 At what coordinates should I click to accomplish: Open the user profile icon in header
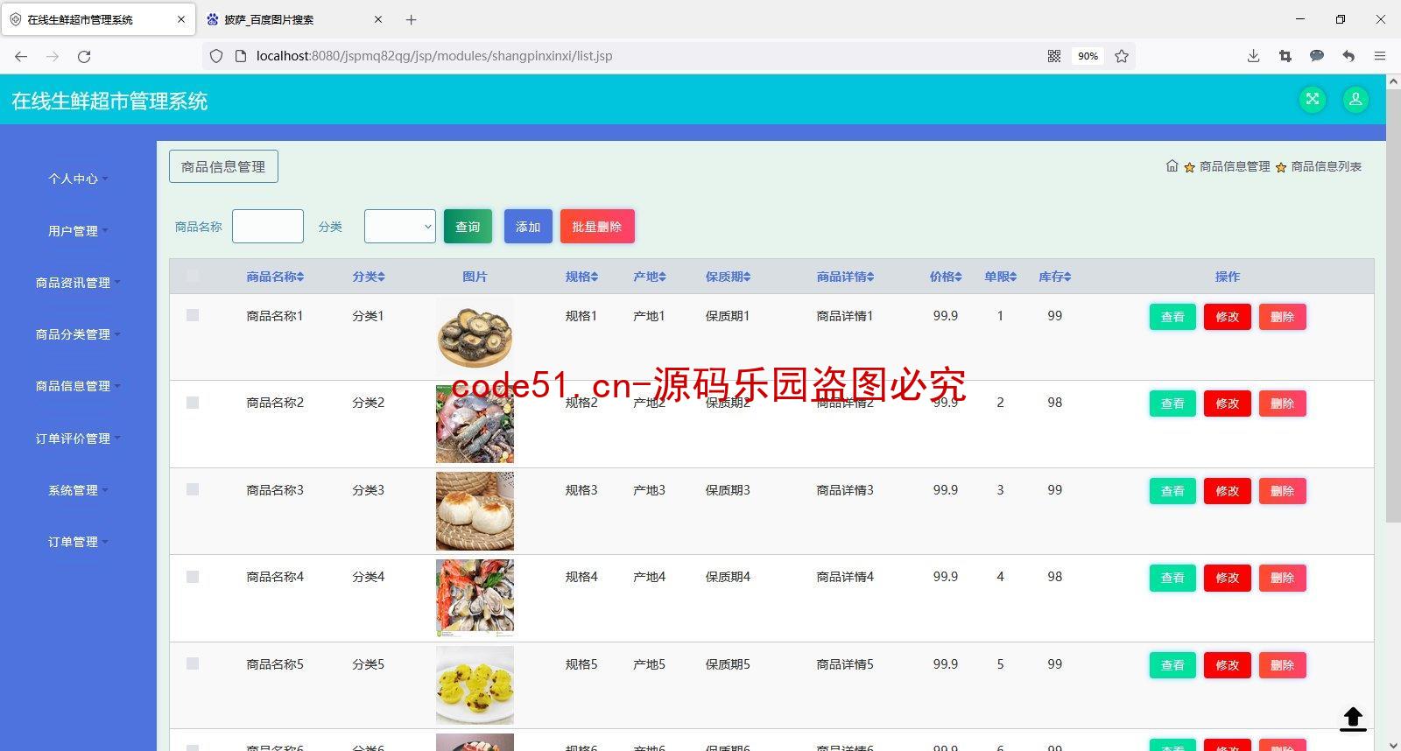[x=1355, y=99]
